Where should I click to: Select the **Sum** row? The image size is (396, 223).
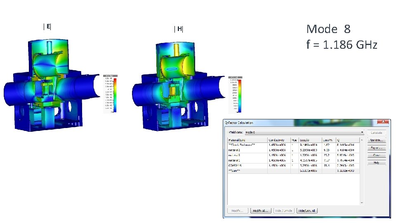click(293, 171)
